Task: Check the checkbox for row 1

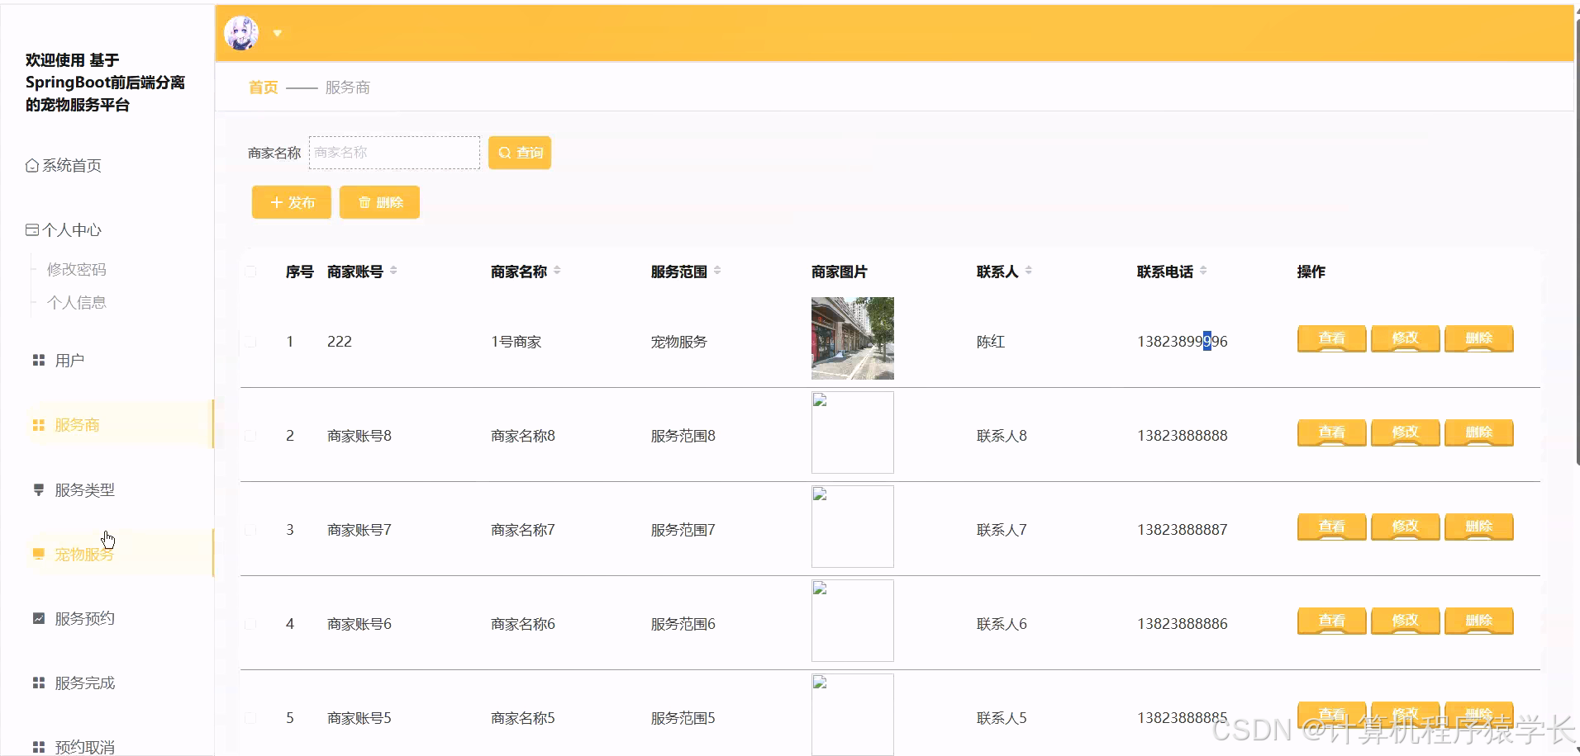Action: [250, 342]
